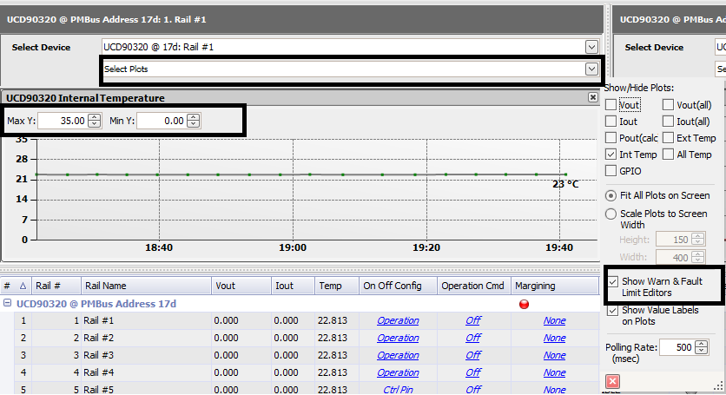Check the All Temp plot checkbox
This screenshot has width=726, height=395.
point(668,155)
